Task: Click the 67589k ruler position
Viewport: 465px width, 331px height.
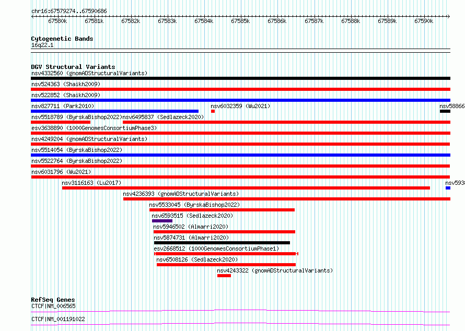Action: click(x=387, y=21)
